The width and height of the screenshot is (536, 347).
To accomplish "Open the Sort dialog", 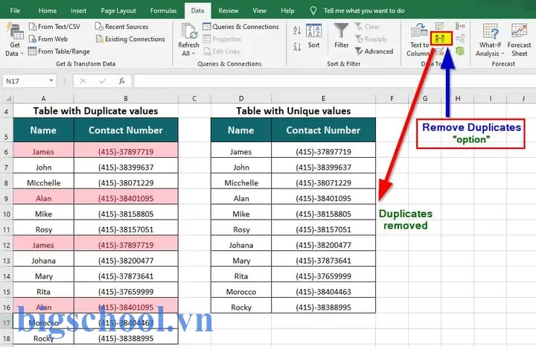I will click(x=314, y=36).
